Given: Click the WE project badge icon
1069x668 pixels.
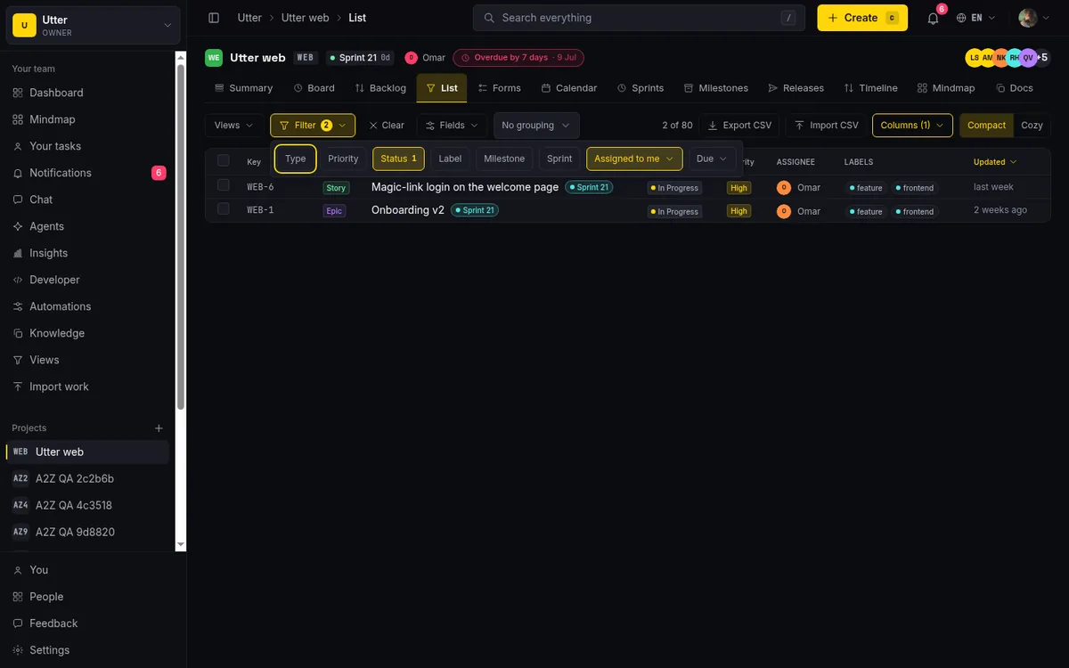Looking at the screenshot, I should click(214, 58).
